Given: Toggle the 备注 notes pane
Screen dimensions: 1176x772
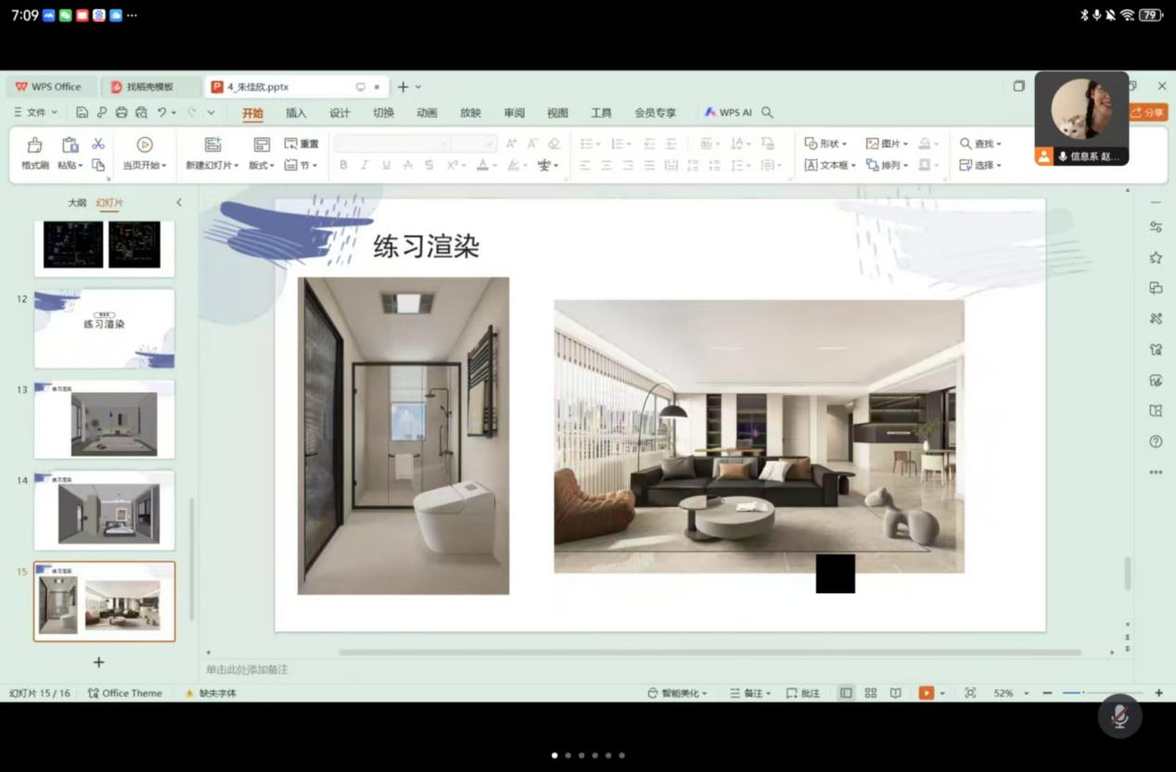Looking at the screenshot, I should [749, 693].
